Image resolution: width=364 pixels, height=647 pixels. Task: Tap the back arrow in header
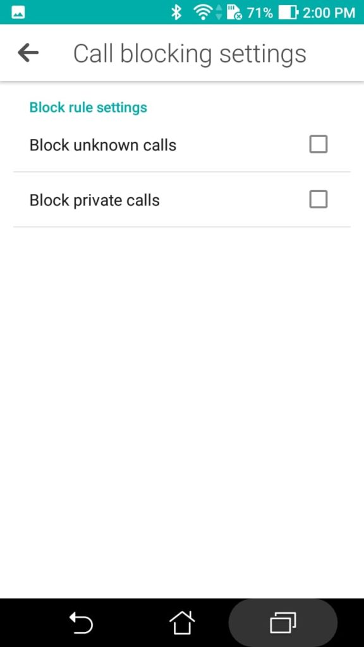(28, 53)
